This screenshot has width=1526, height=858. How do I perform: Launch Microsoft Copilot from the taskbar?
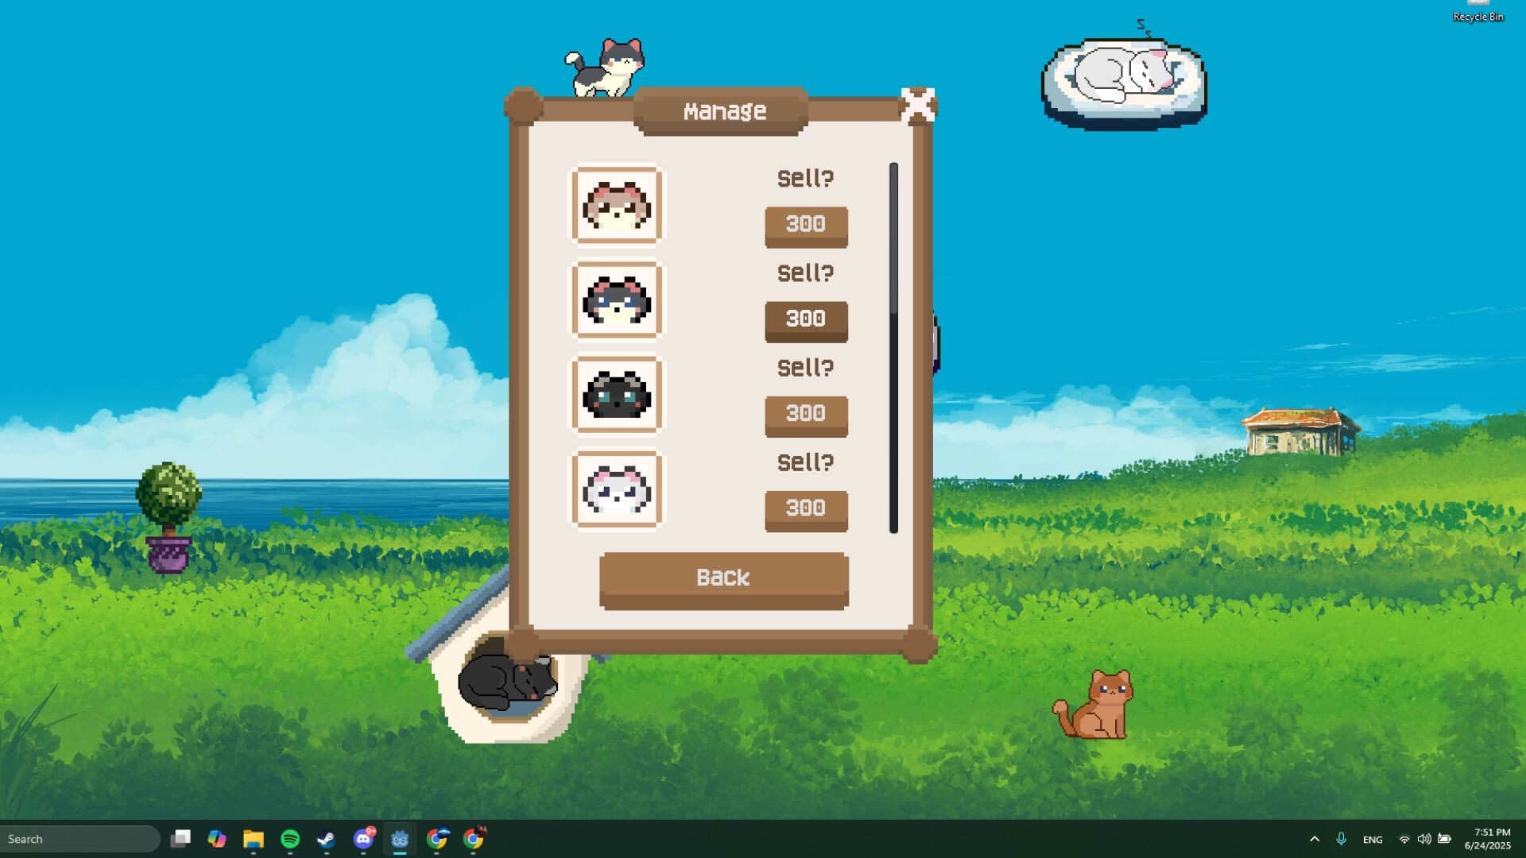(x=218, y=838)
